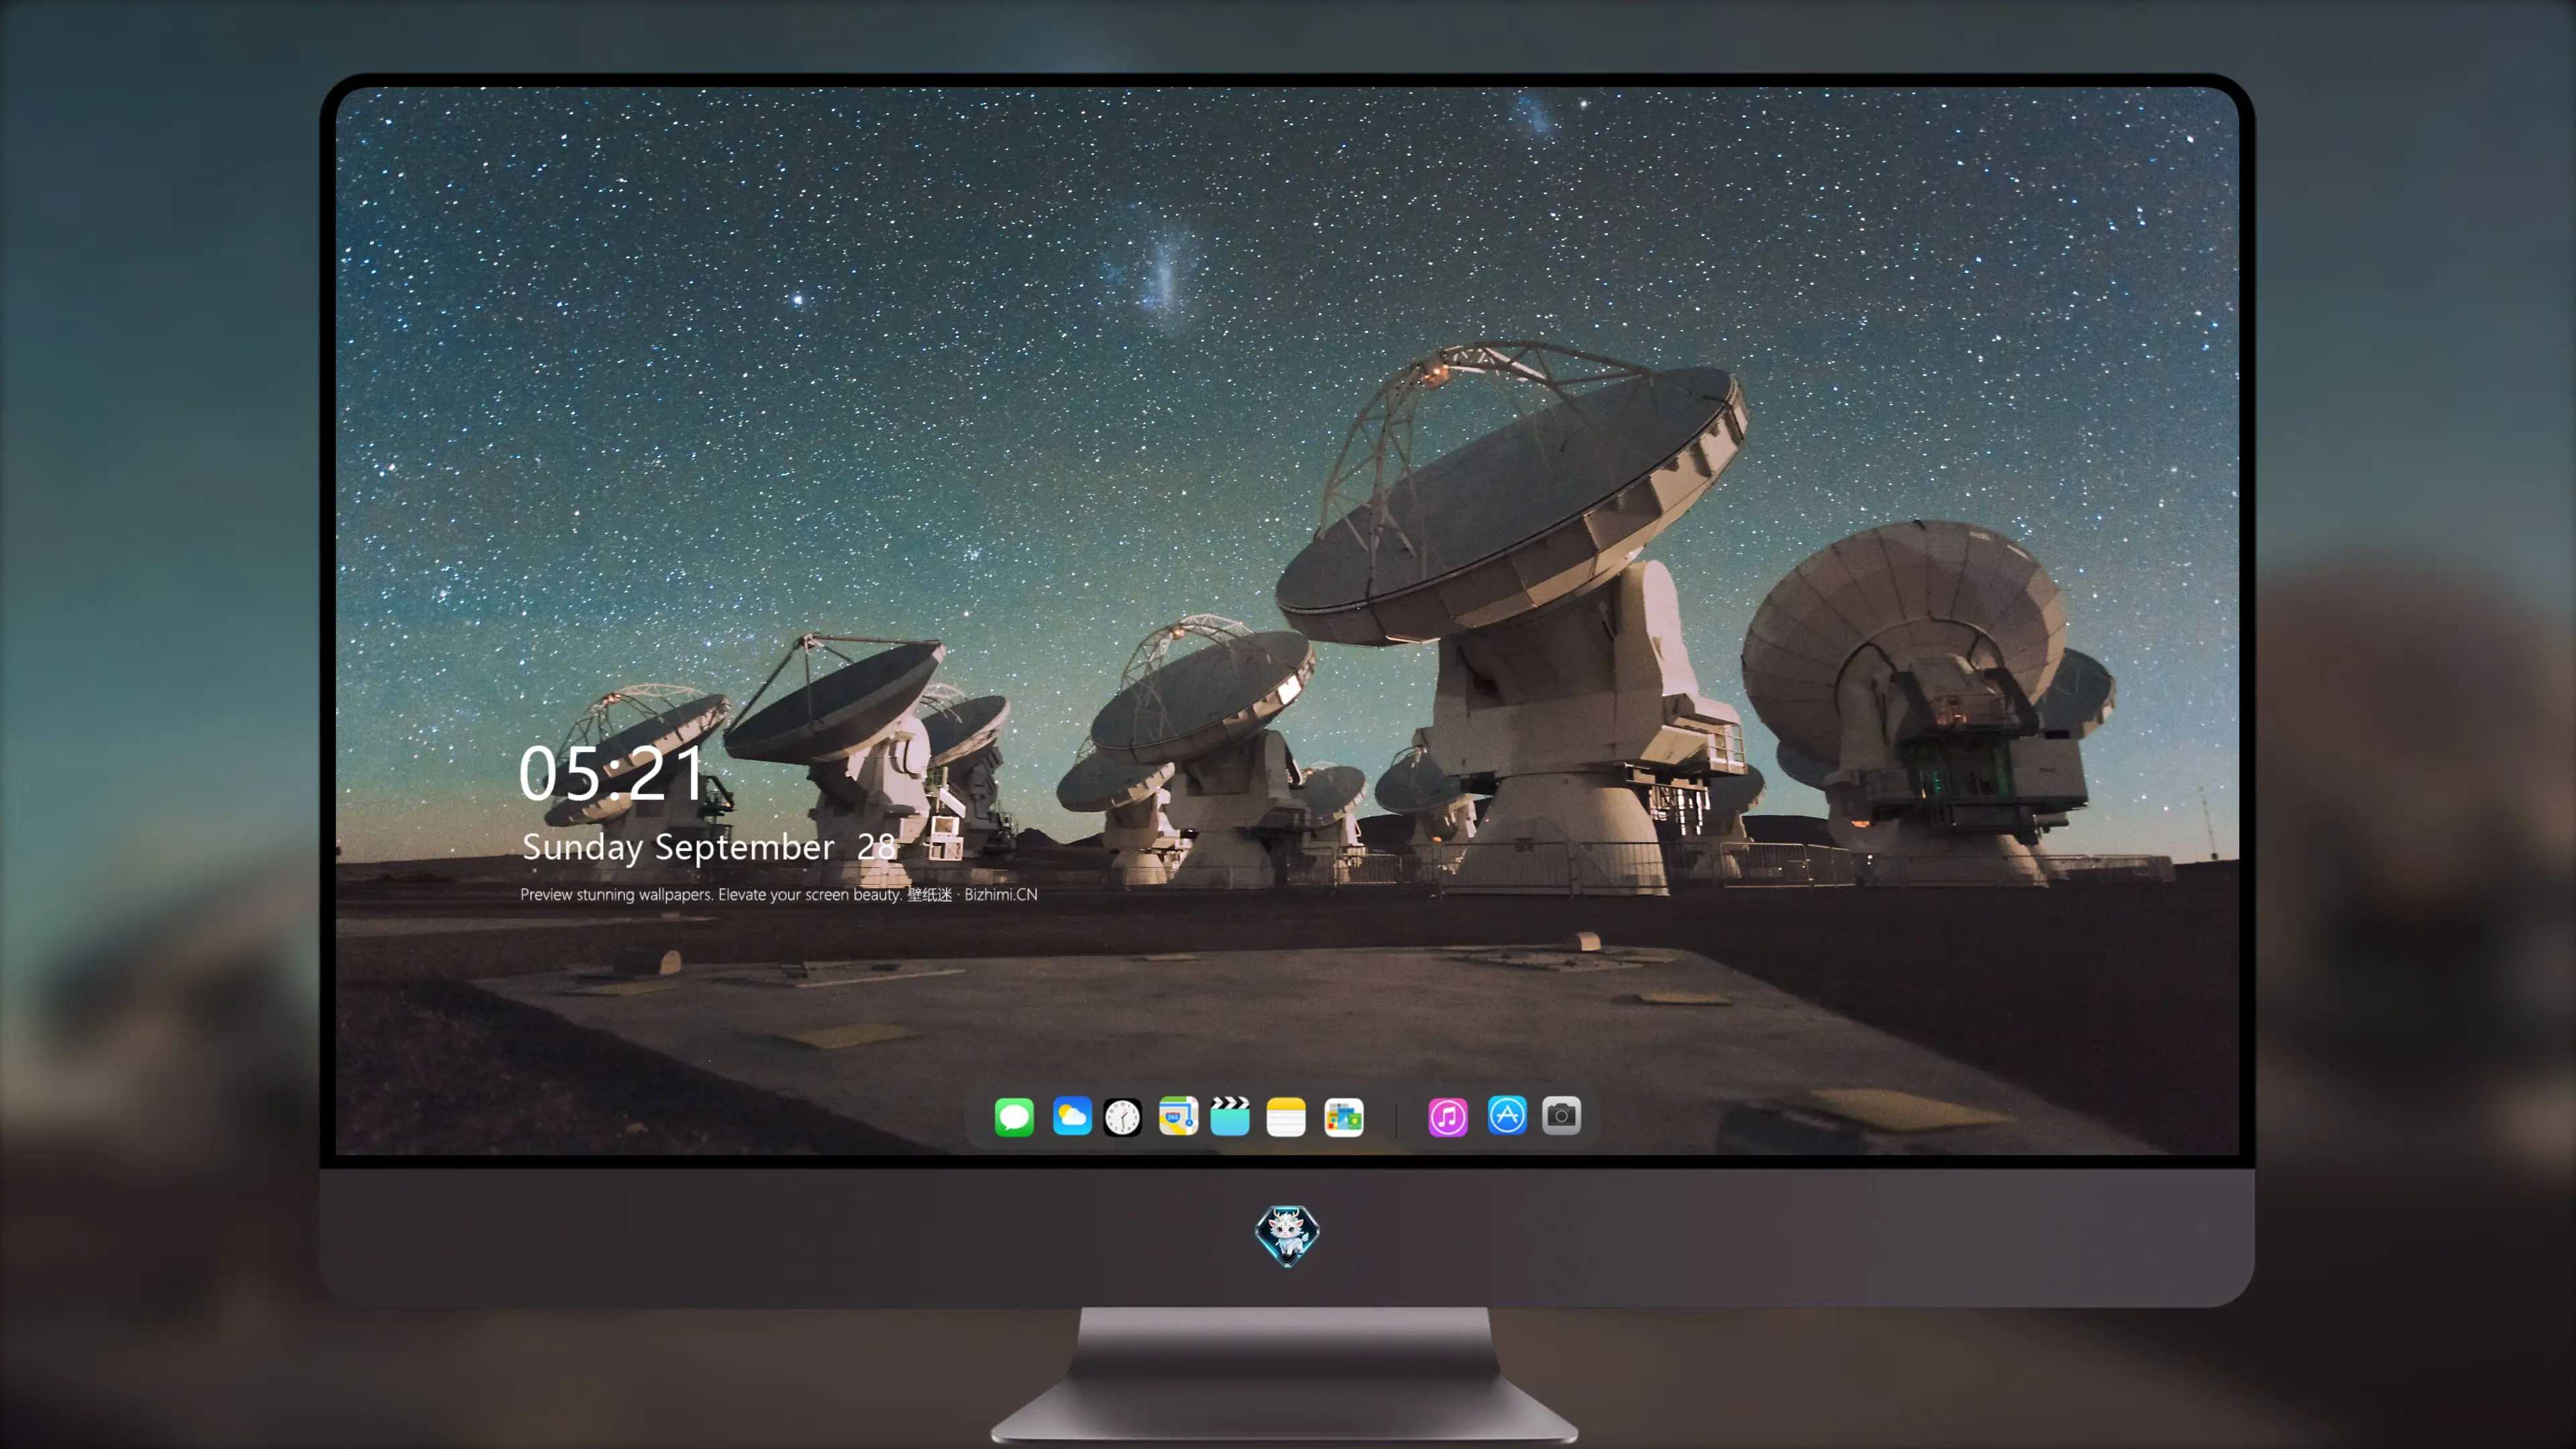Image resolution: width=2576 pixels, height=1449 pixels.
Task: Open the Camera app in the dock
Action: coord(1561,1115)
